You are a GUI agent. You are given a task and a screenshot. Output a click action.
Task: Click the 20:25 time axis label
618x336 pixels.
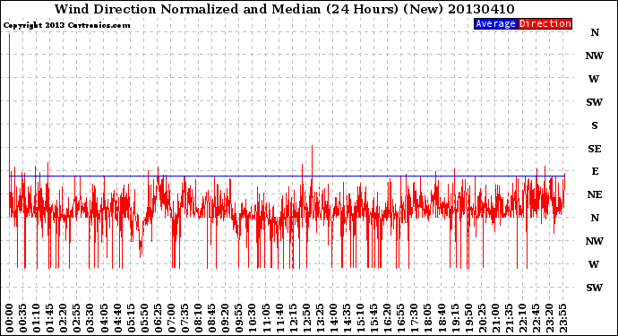pyautogui.click(x=482, y=318)
